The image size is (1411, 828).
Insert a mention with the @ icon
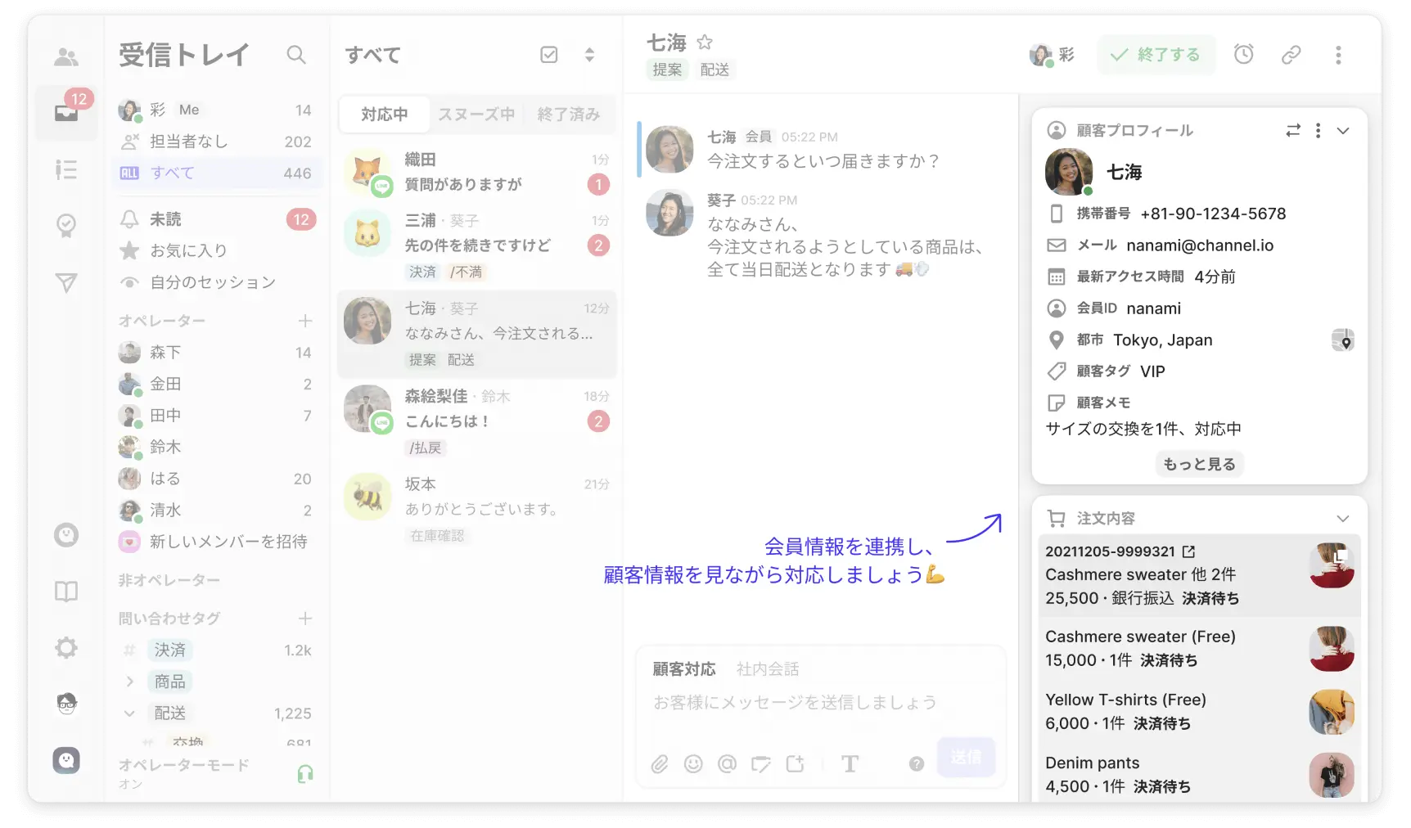(728, 764)
